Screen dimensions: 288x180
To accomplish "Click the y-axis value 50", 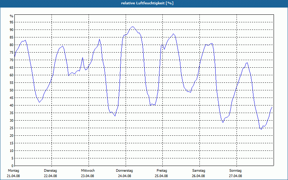I will (x=12, y=90).
